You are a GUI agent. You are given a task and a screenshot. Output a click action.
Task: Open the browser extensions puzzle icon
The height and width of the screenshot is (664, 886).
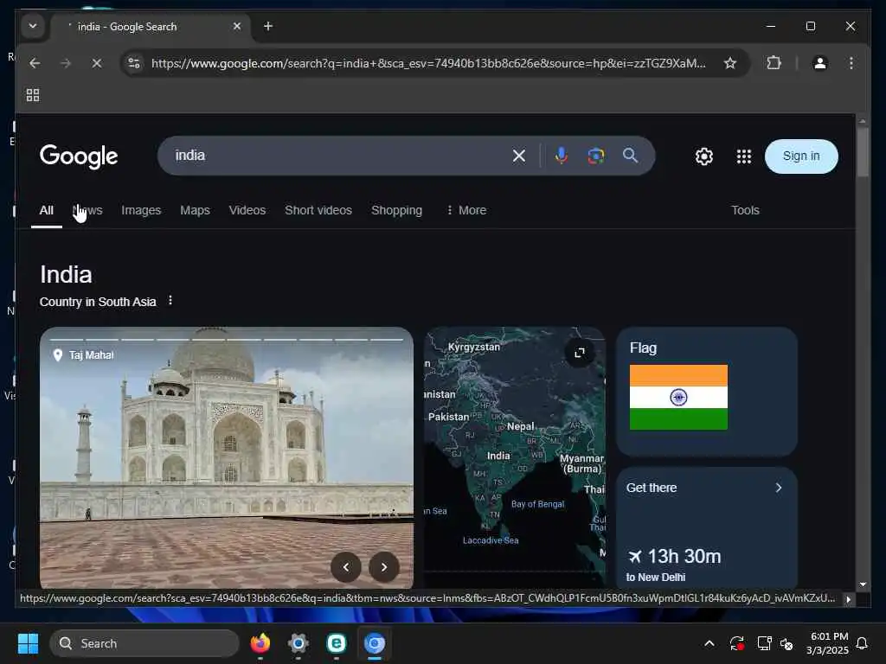coord(774,63)
